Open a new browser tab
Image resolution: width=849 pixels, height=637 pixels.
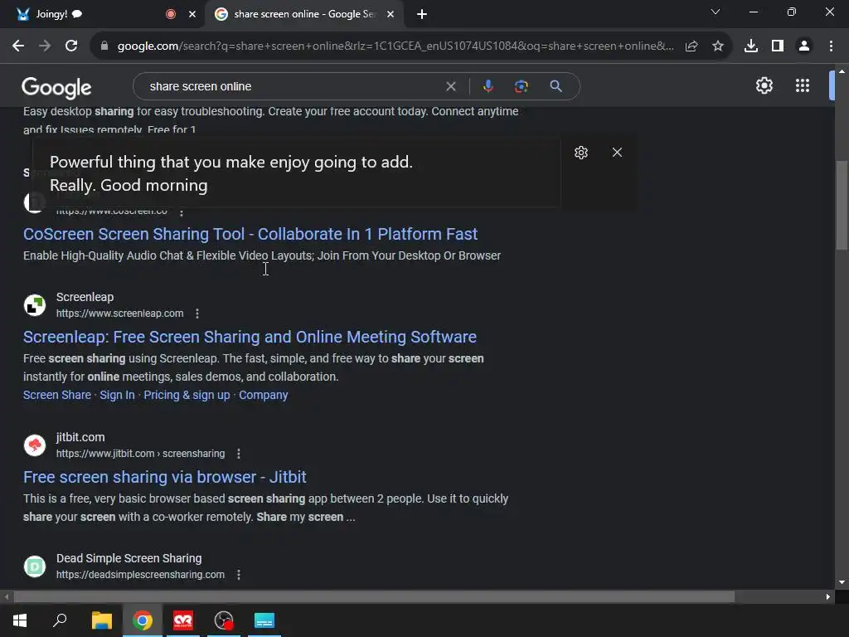[422, 14]
